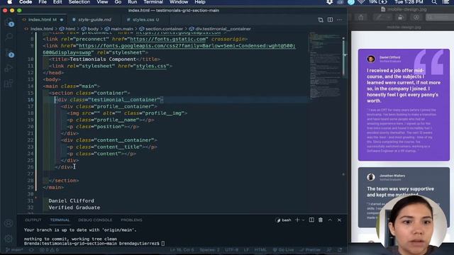Click UTF-8 encoding in status bar

(x=231, y=250)
